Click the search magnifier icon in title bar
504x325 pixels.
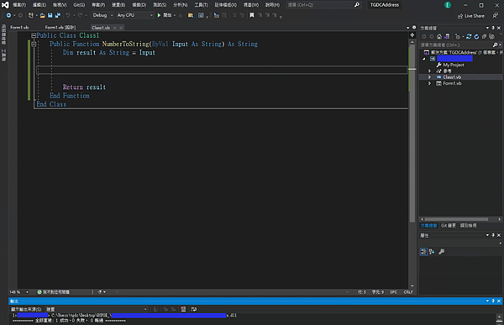357,5
